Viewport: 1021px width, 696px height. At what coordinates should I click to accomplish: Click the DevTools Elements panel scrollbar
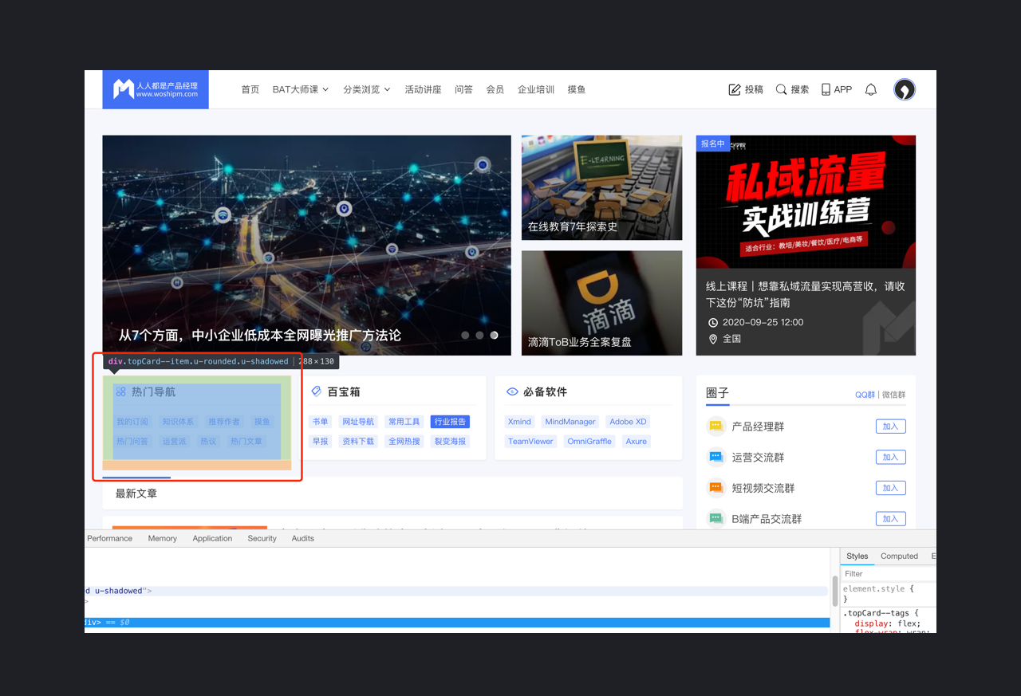click(x=835, y=590)
